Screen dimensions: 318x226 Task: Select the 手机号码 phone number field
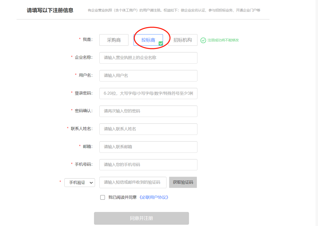coord(148,165)
